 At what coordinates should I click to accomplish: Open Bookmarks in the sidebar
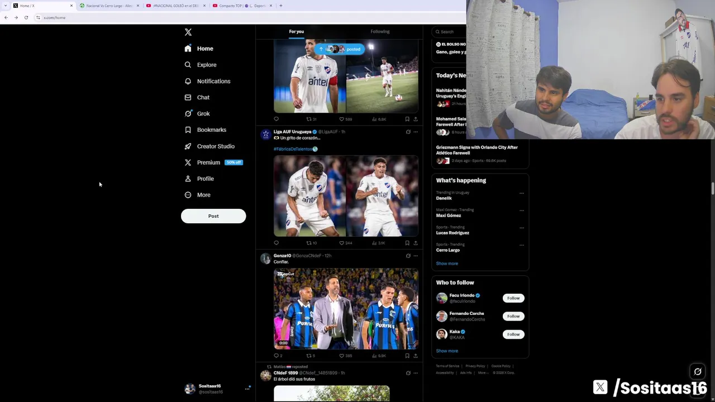tap(206, 130)
